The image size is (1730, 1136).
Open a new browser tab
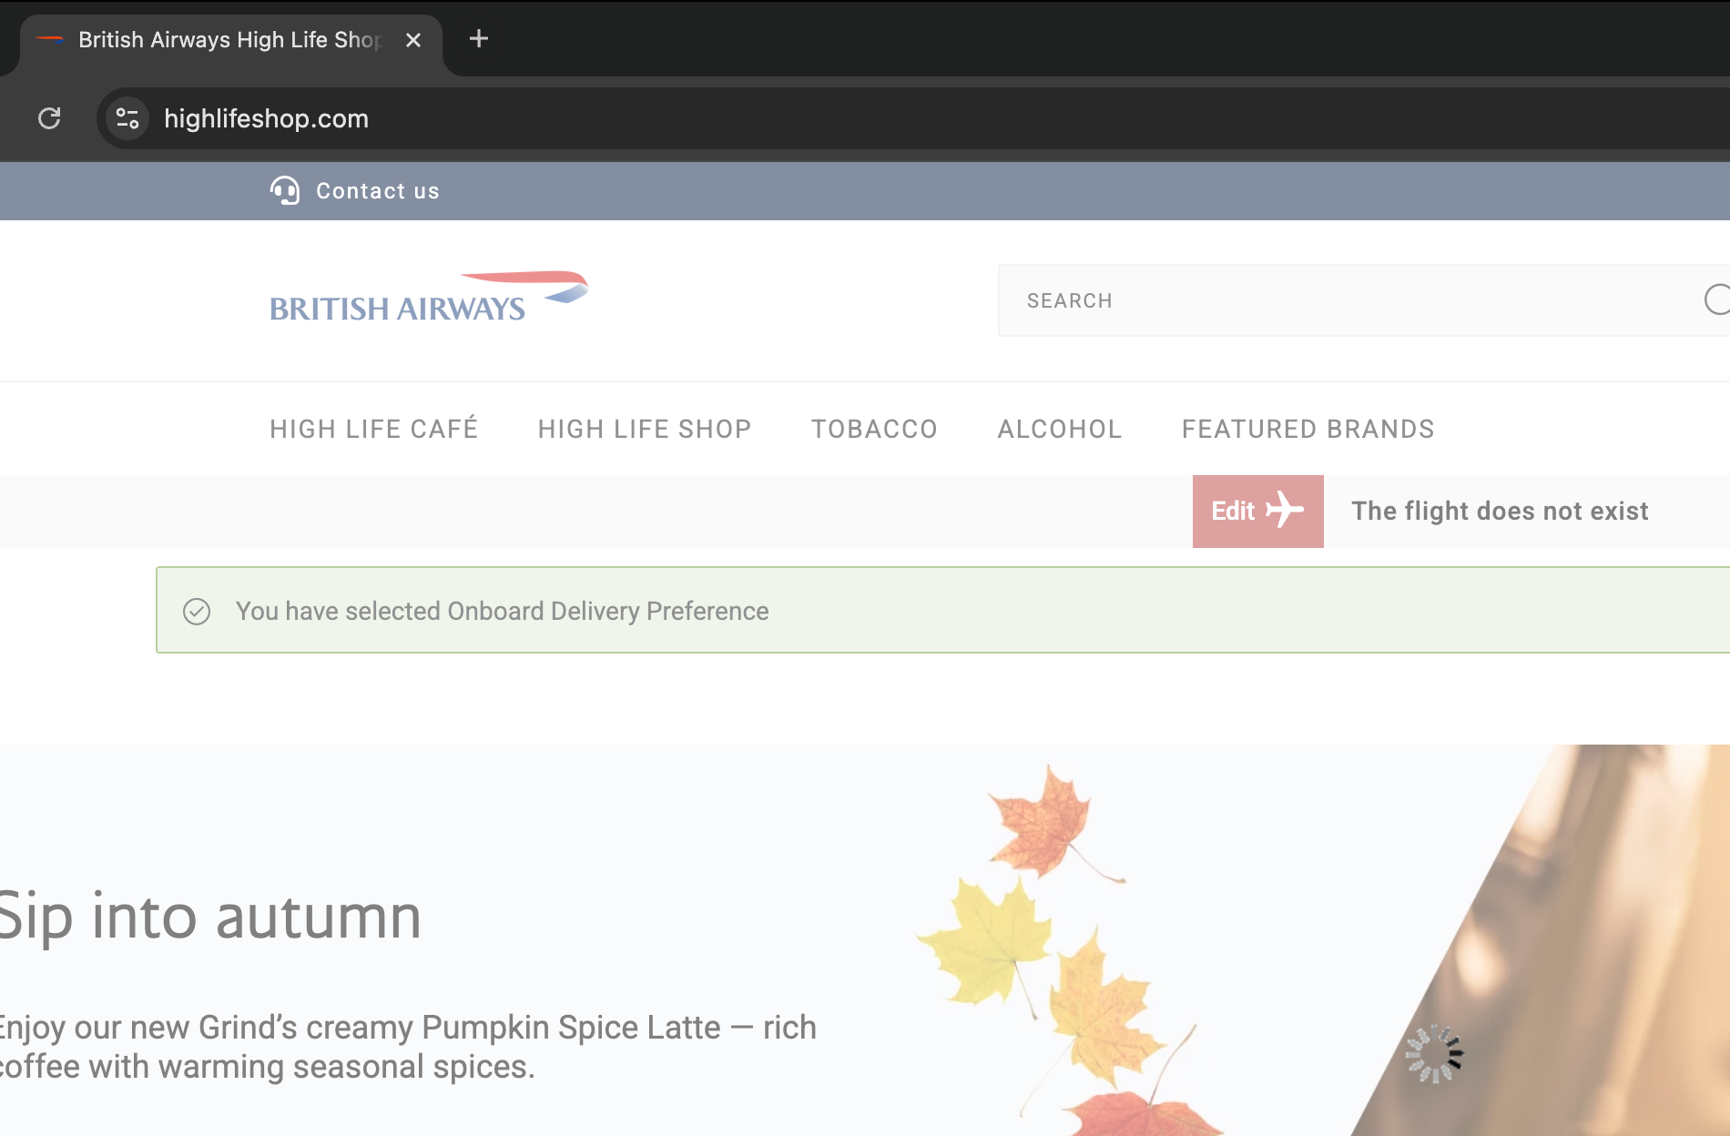point(479,39)
